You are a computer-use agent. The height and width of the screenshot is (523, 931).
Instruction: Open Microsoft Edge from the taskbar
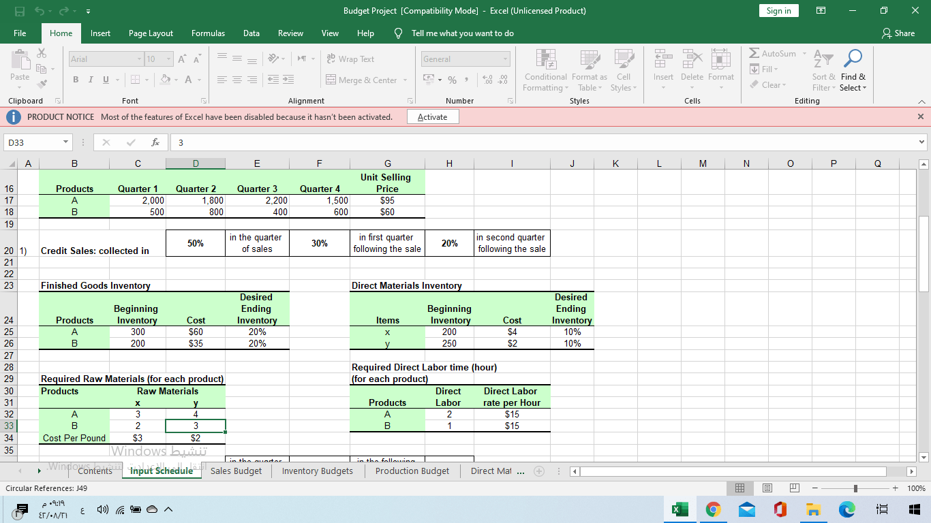pyautogui.click(x=846, y=509)
